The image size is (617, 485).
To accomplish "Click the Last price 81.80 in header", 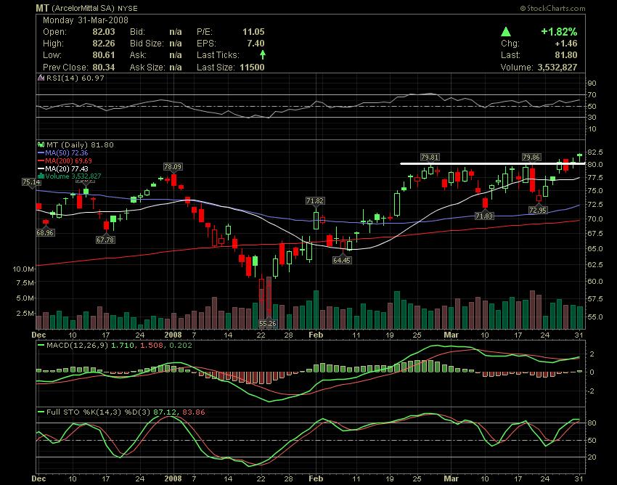I will [566, 55].
